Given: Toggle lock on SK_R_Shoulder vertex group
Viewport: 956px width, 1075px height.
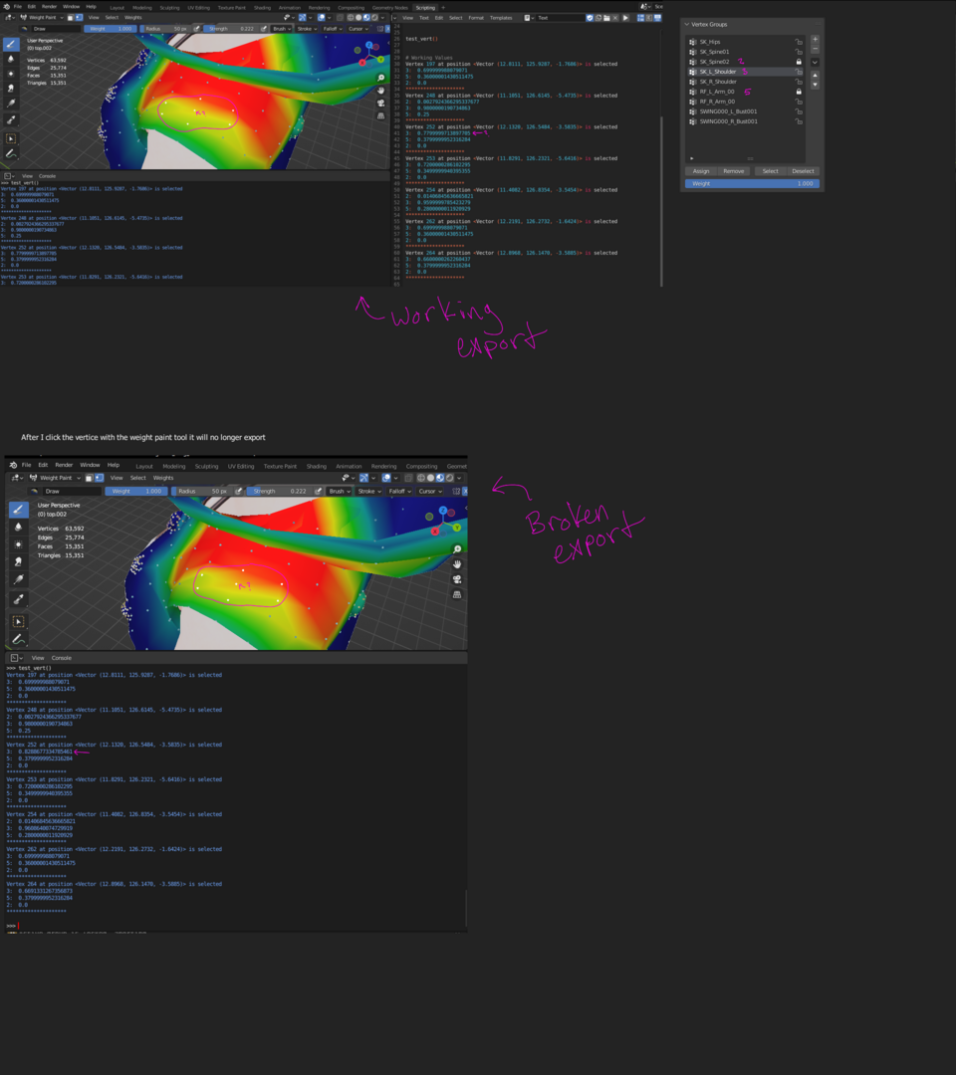Looking at the screenshot, I should (x=799, y=82).
